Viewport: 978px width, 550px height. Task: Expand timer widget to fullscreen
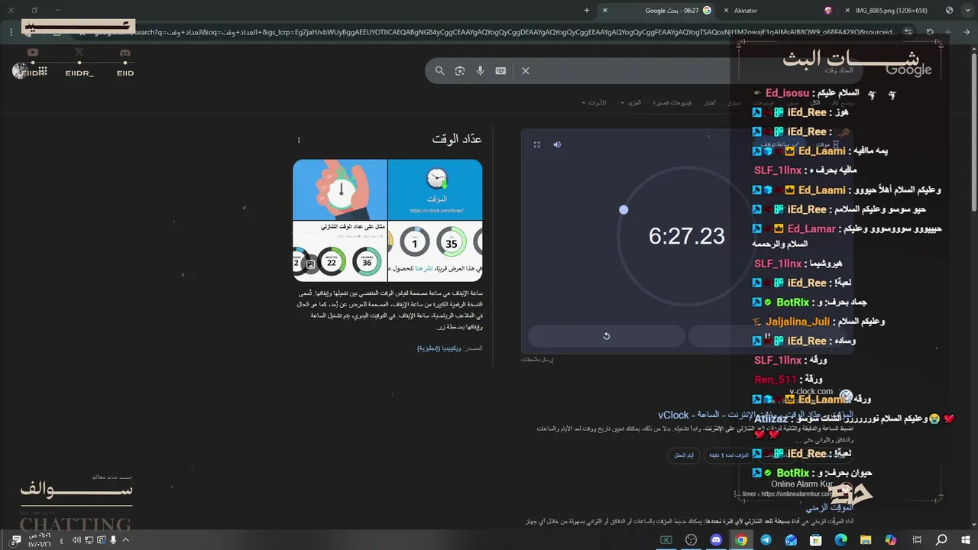[x=536, y=144]
